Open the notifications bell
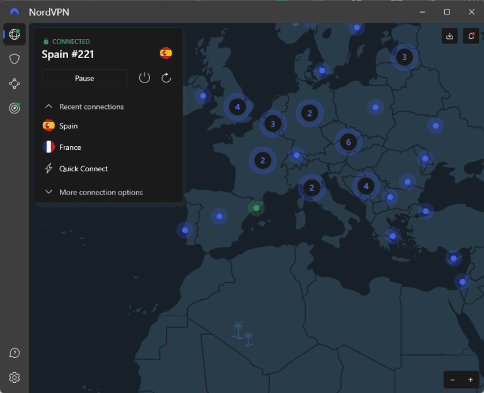The height and width of the screenshot is (393, 484). (x=471, y=37)
